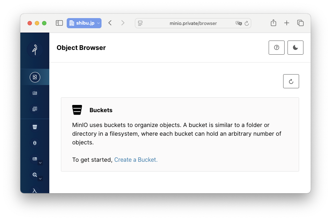Follow the Create a Bucket link
Viewport: 331px width, 220px height.
point(136,160)
